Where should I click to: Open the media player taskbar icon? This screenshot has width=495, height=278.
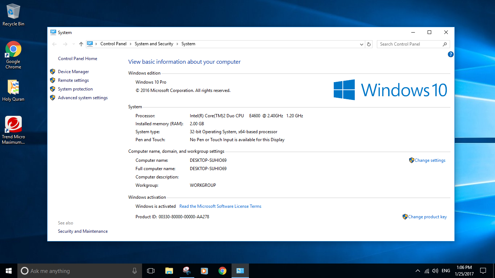204,271
